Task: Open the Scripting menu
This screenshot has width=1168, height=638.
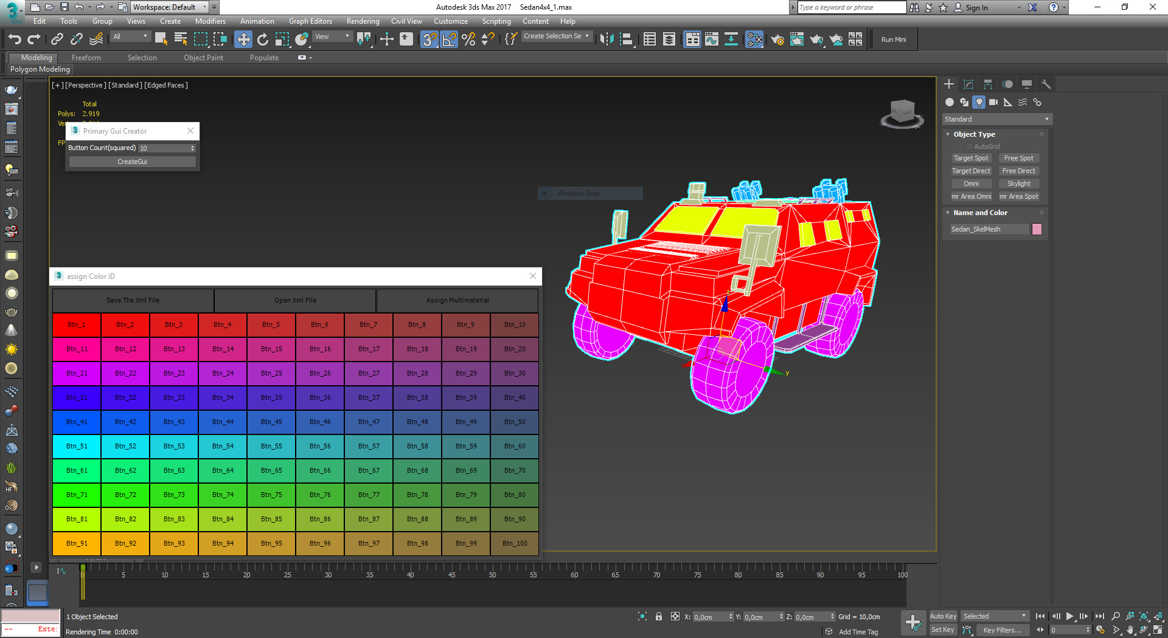Action: (x=496, y=21)
